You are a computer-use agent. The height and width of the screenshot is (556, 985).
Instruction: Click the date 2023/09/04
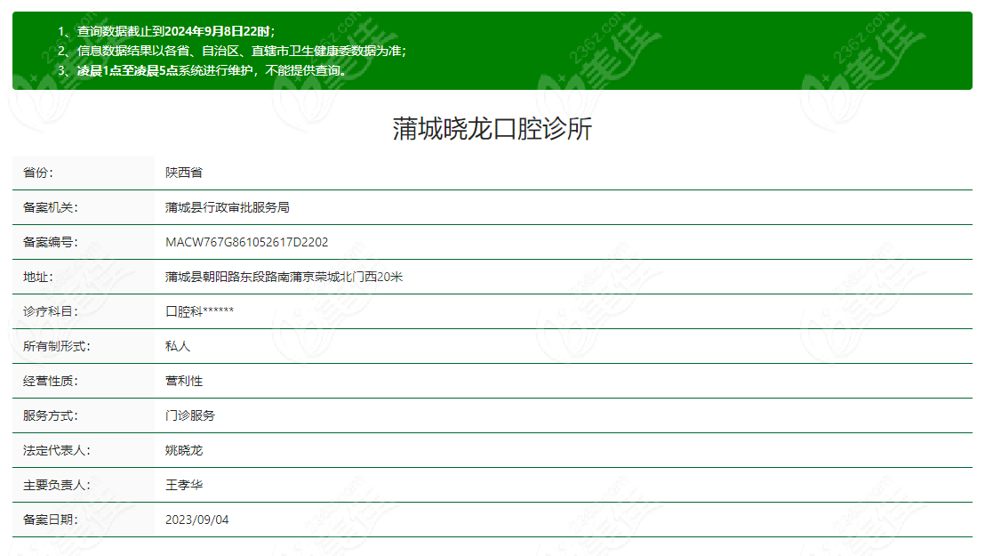click(197, 520)
